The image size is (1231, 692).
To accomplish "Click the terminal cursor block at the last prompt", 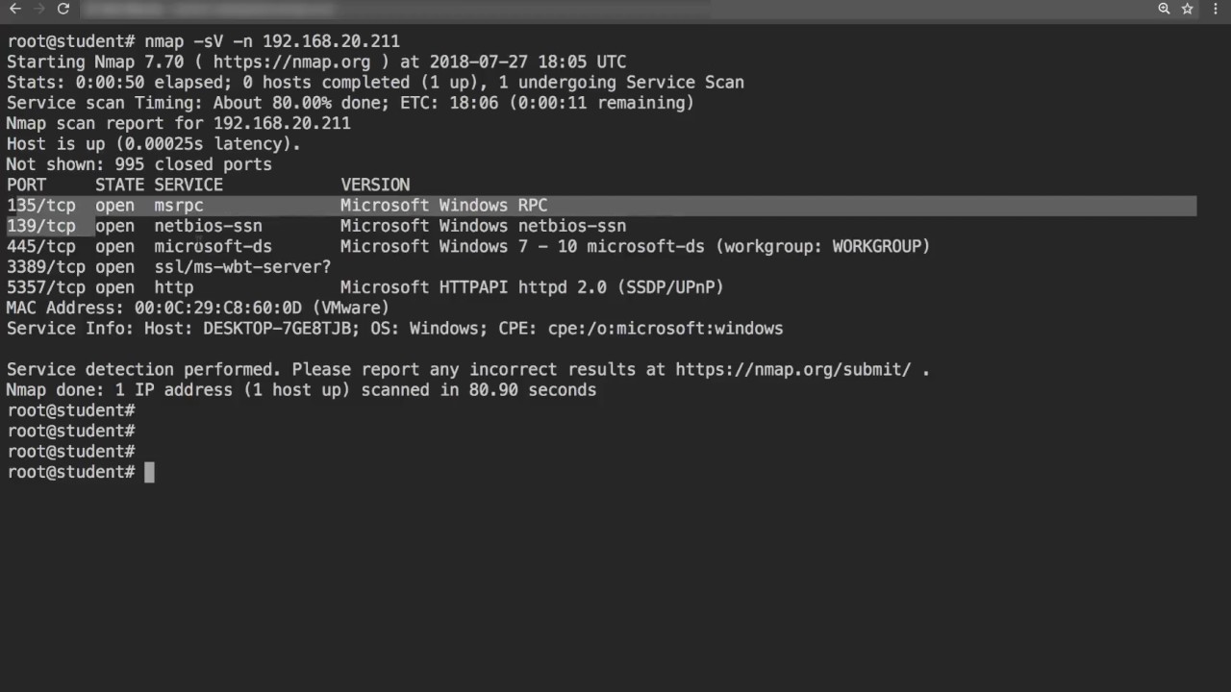I will click(x=149, y=472).
